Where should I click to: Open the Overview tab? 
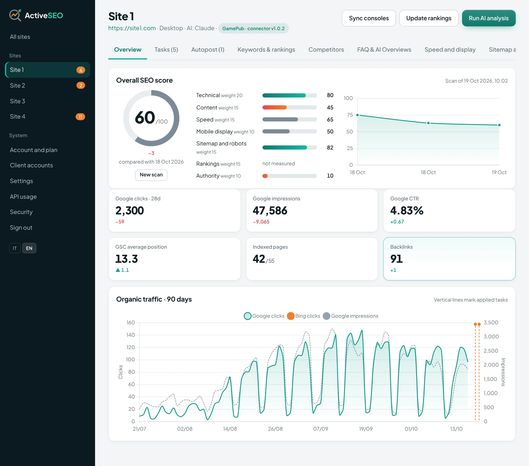tap(128, 50)
